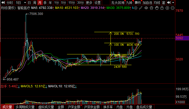The height and width of the screenshot is (109, 189).
Task: Switch to the 年 yearly chart
Action: point(50,3)
